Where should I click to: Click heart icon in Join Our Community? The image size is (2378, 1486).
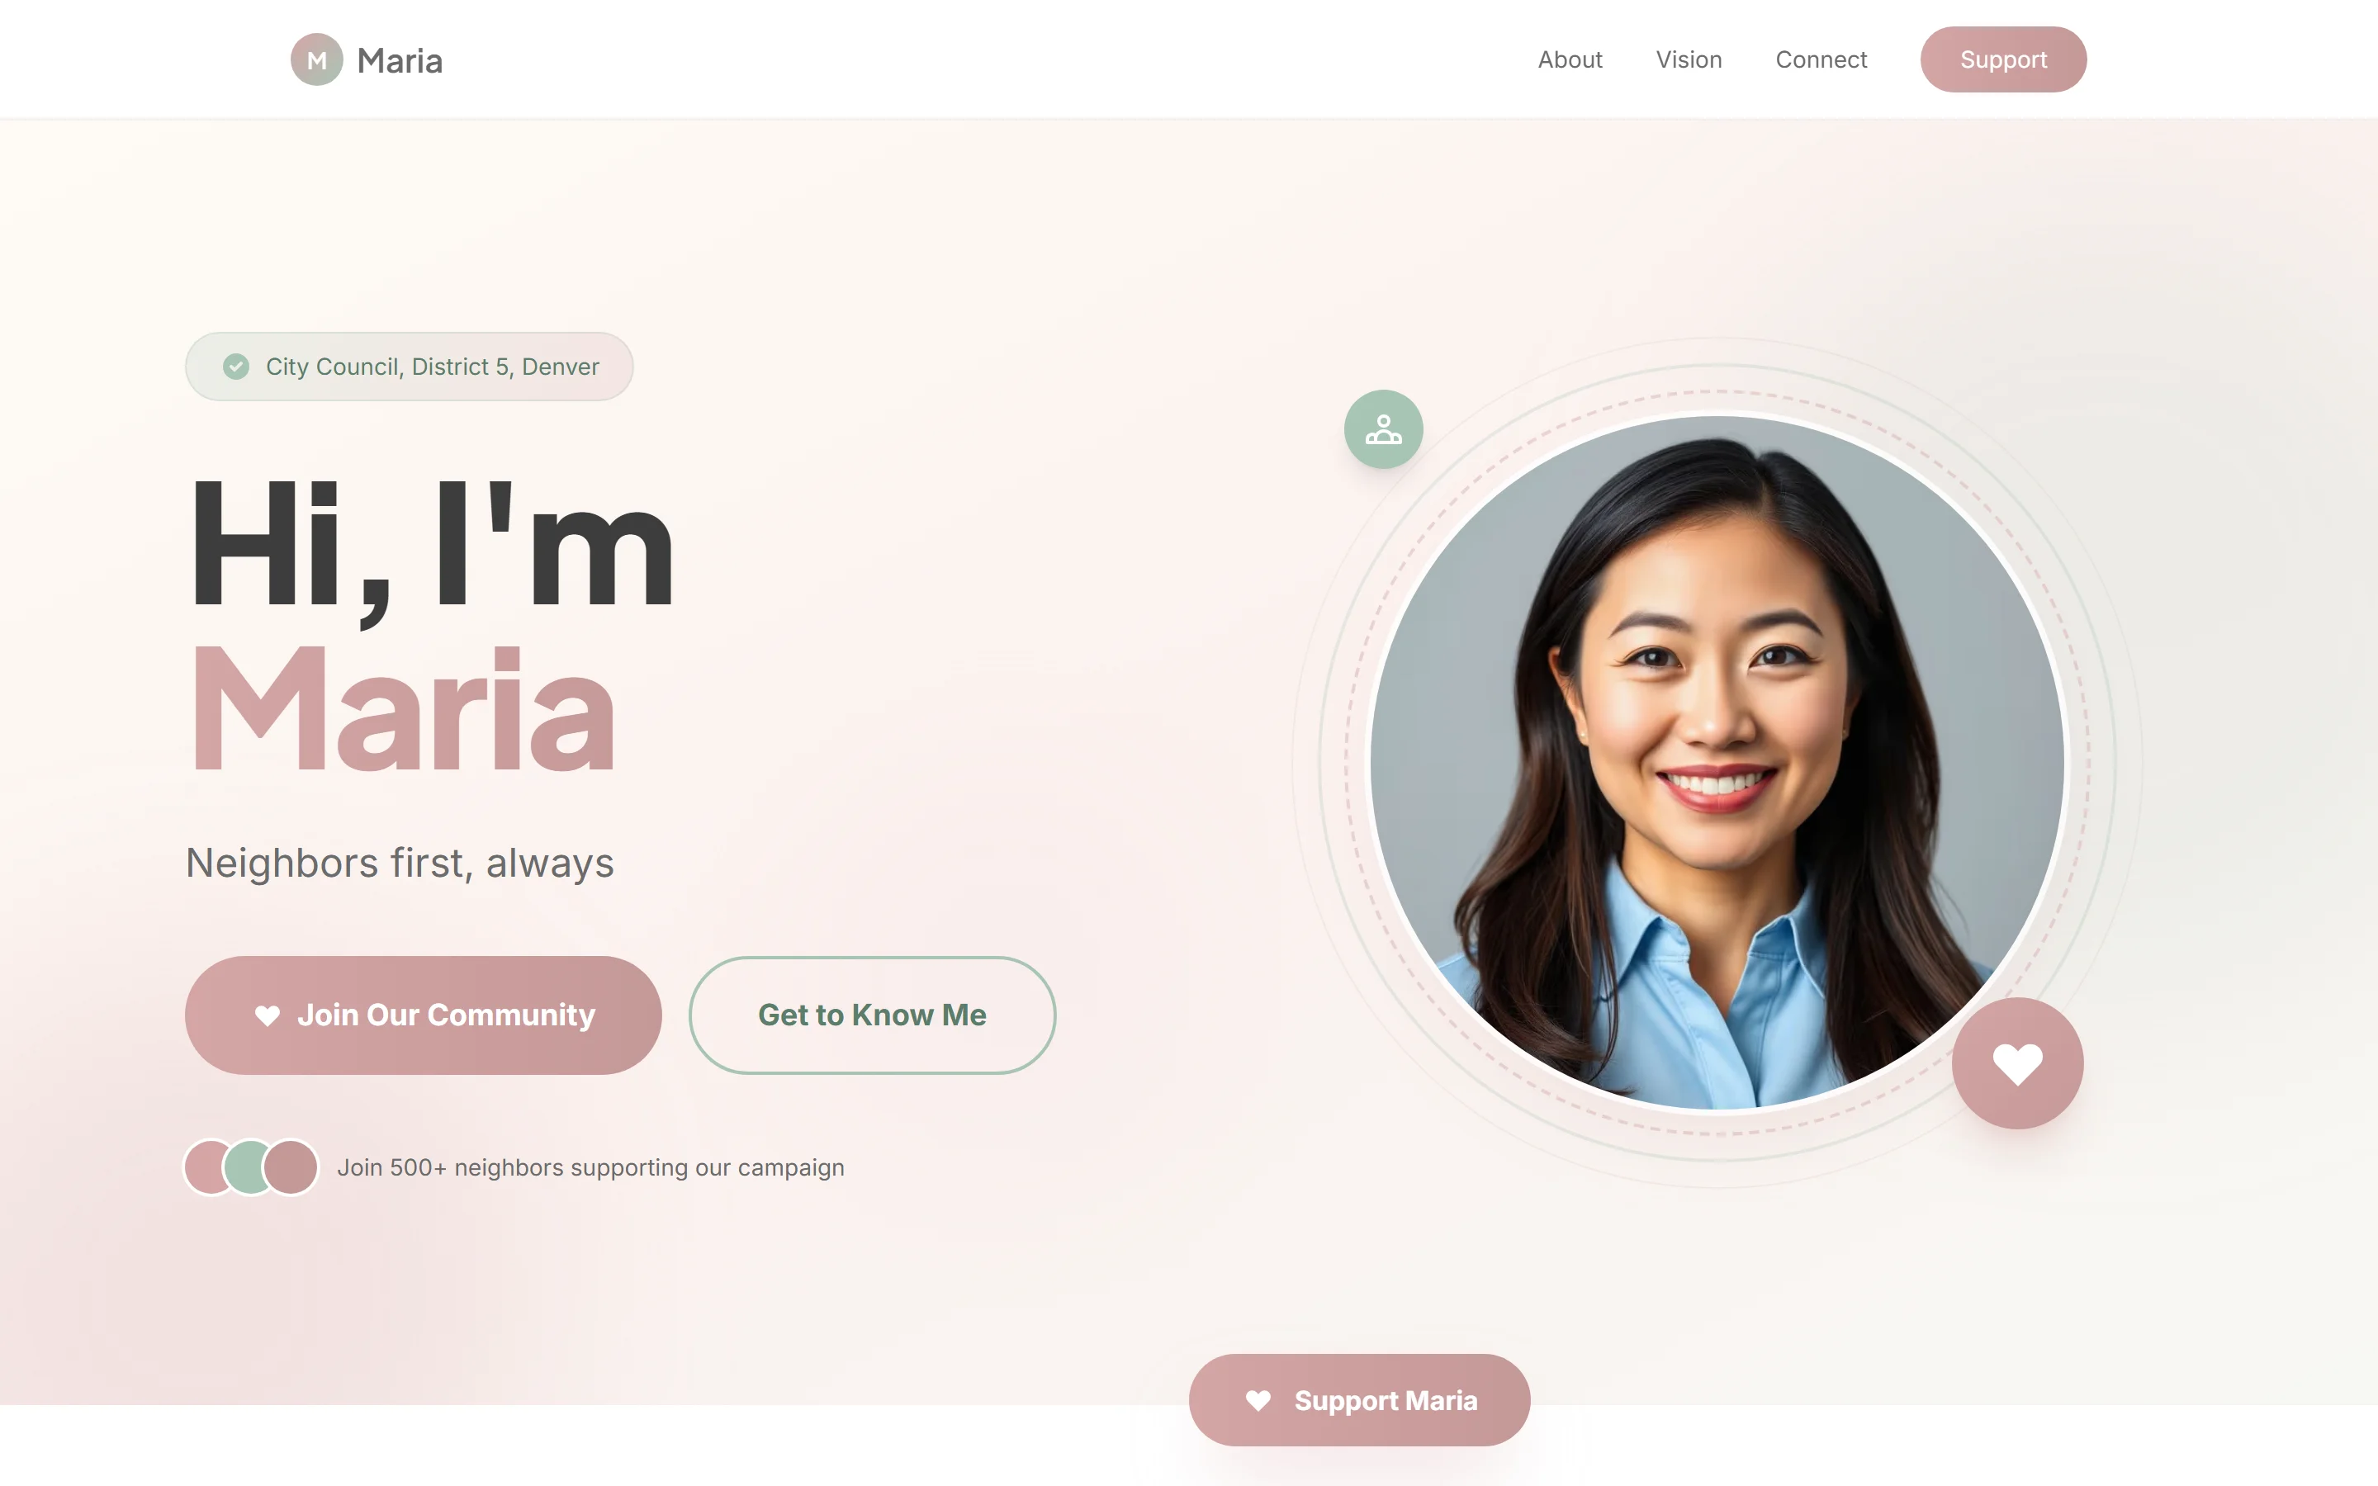tap(268, 1015)
